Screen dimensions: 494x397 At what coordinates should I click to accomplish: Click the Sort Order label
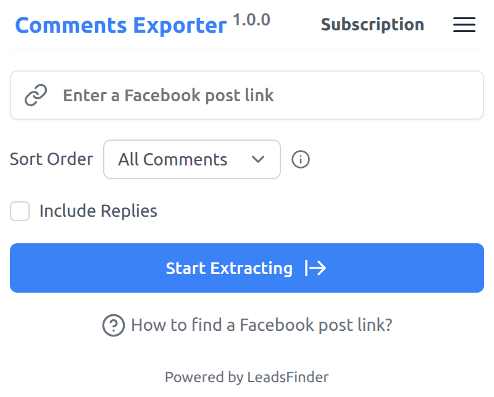coord(51,159)
